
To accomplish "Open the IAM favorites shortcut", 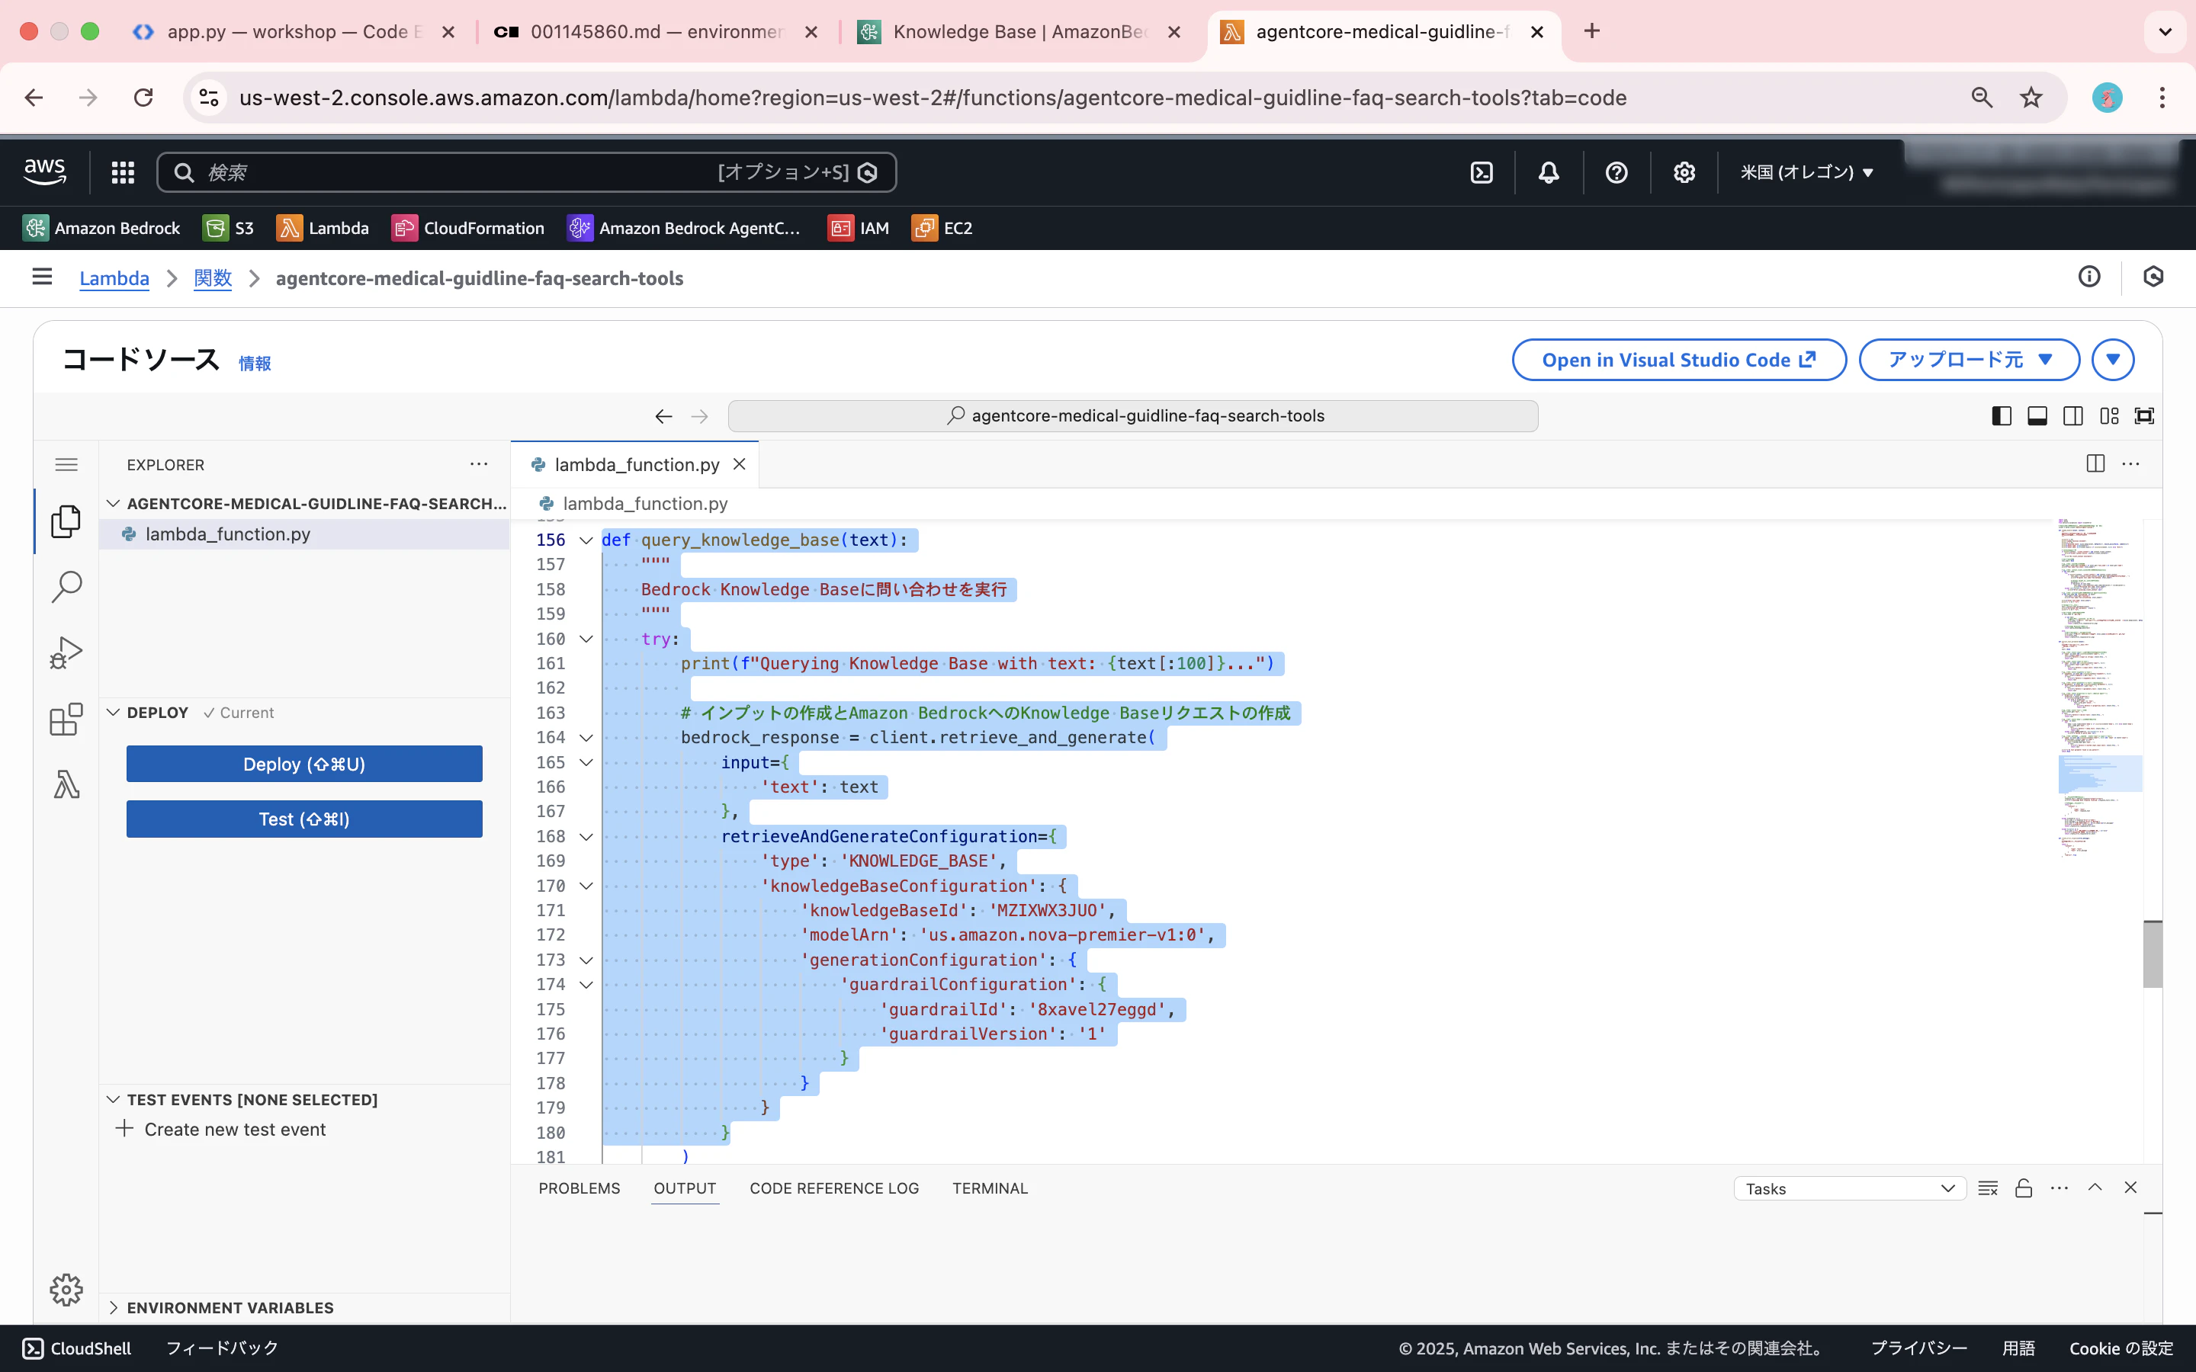I will (858, 228).
